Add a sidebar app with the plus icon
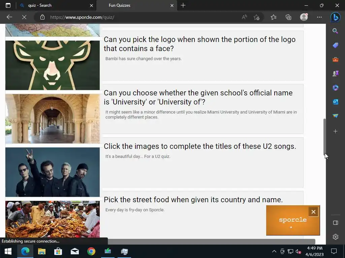 (x=335, y=131)
